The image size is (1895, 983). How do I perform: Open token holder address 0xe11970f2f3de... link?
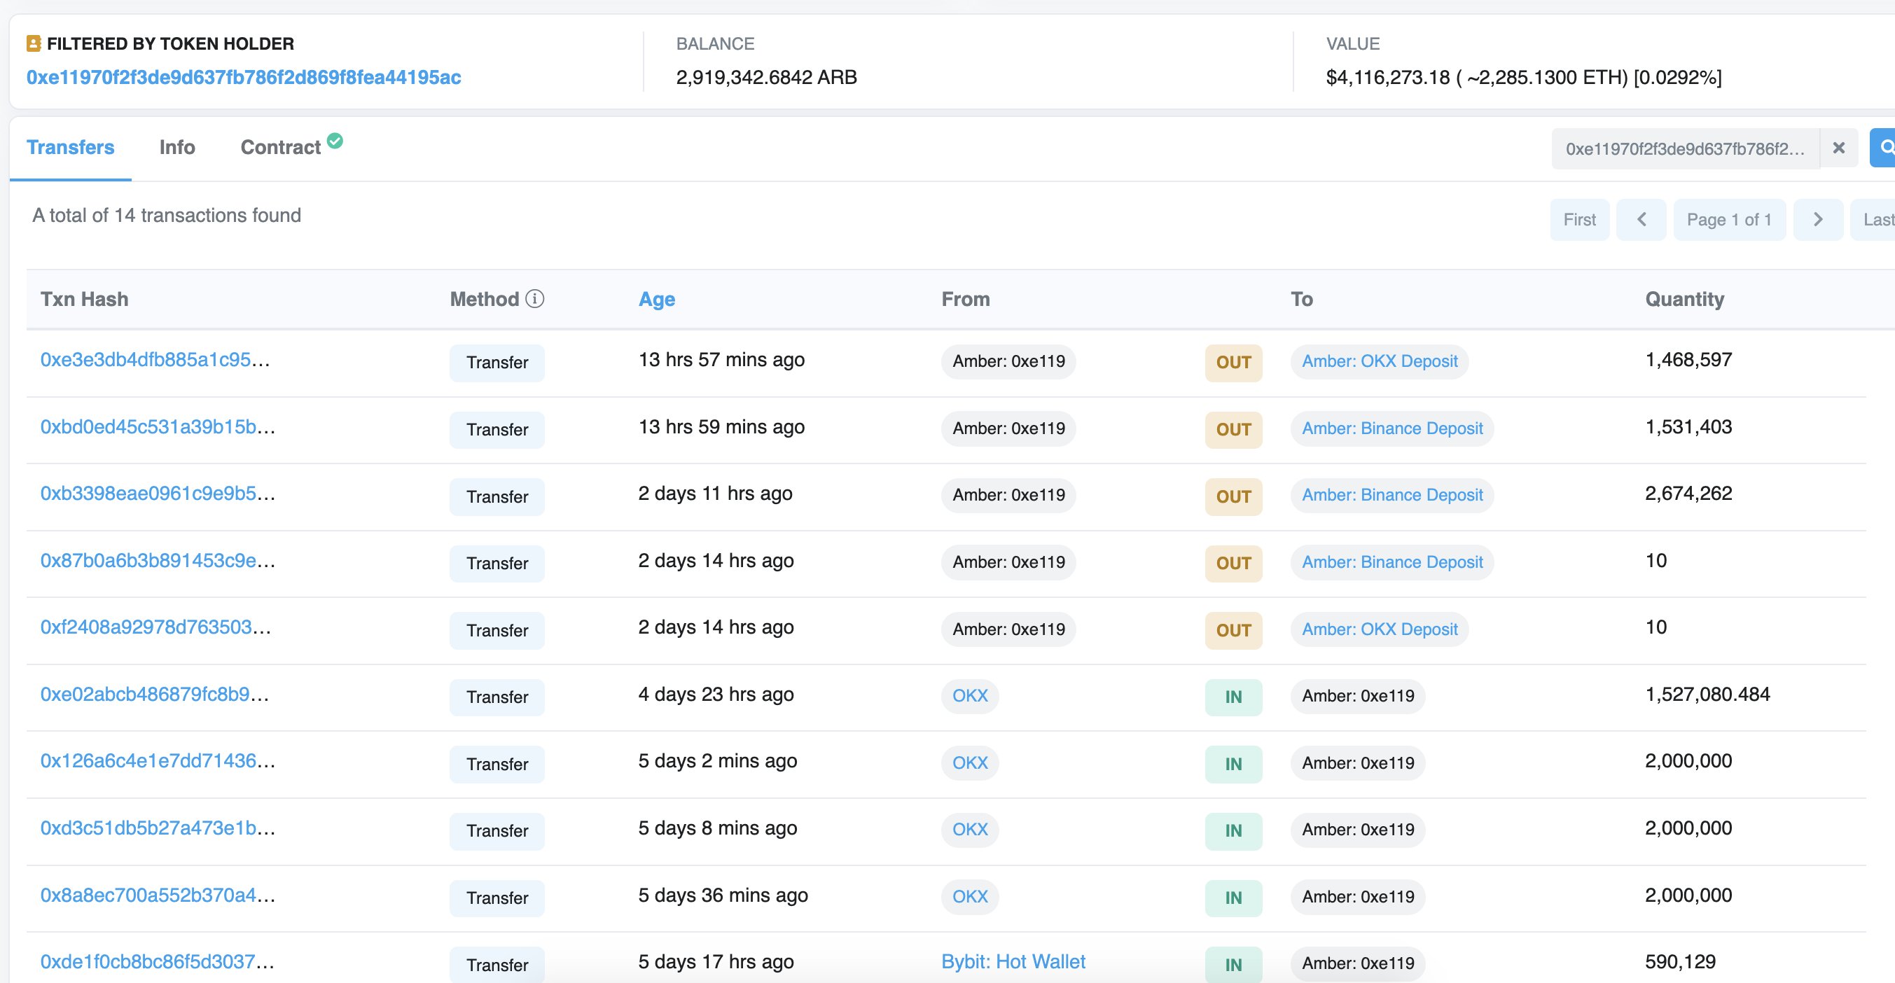click(244, 77)
